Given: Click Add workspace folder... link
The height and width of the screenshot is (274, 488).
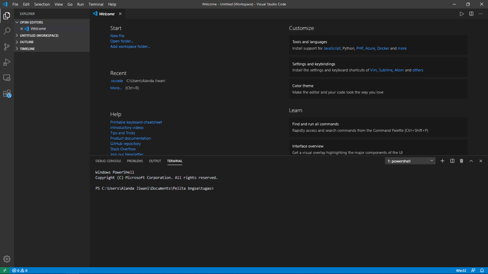Looking at the screenshot, I should [130, 46].
